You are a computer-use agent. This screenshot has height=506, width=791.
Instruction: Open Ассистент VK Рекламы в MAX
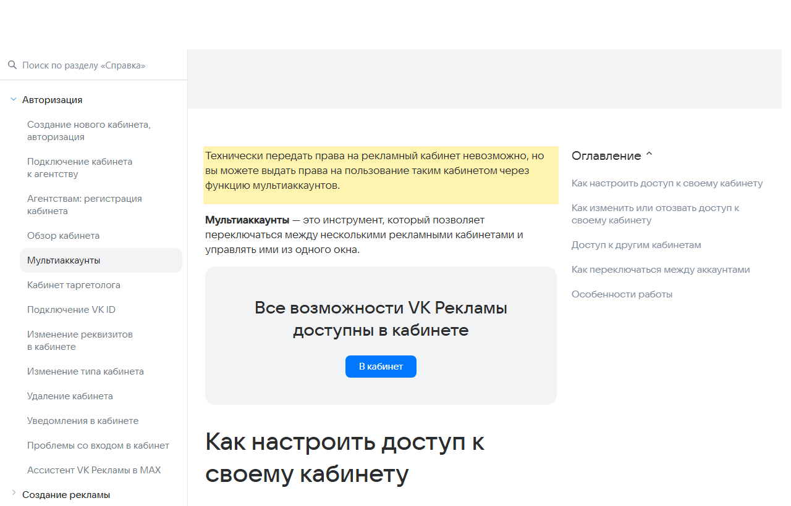(x=94, y=470)
